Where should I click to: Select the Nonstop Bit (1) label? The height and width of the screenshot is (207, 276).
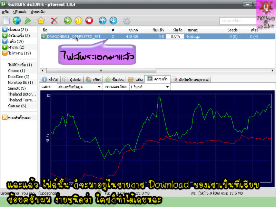20,82
